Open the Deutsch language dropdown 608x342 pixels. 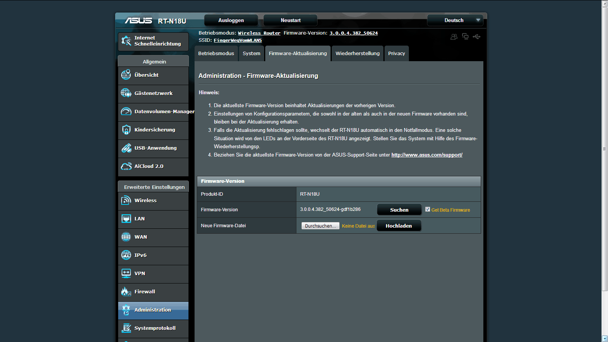(455, 20)
